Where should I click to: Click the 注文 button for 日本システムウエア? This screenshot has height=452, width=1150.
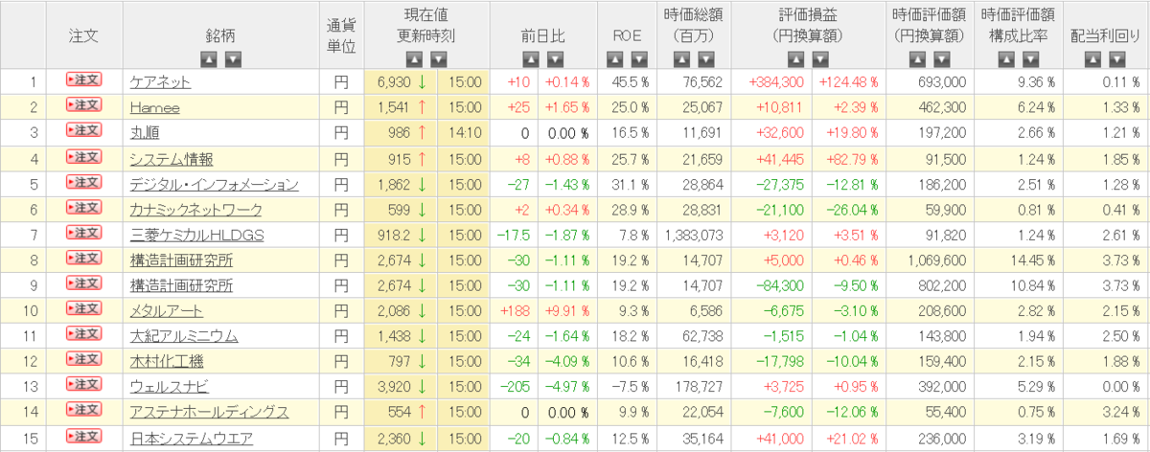click(83, 436)
